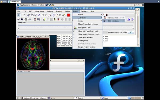Open Image overlay options

coord(87,47)
